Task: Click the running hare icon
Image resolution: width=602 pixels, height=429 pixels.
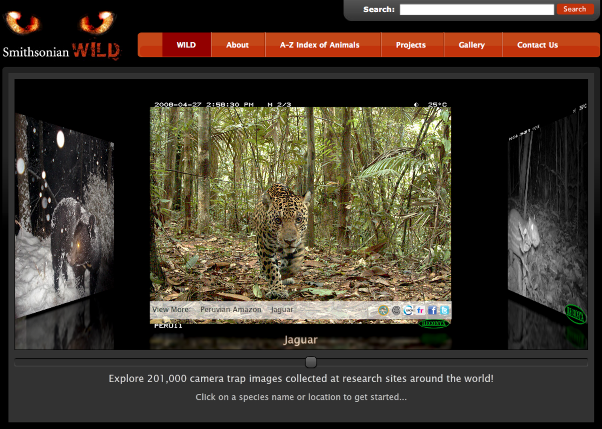Action: pos(383,310)
